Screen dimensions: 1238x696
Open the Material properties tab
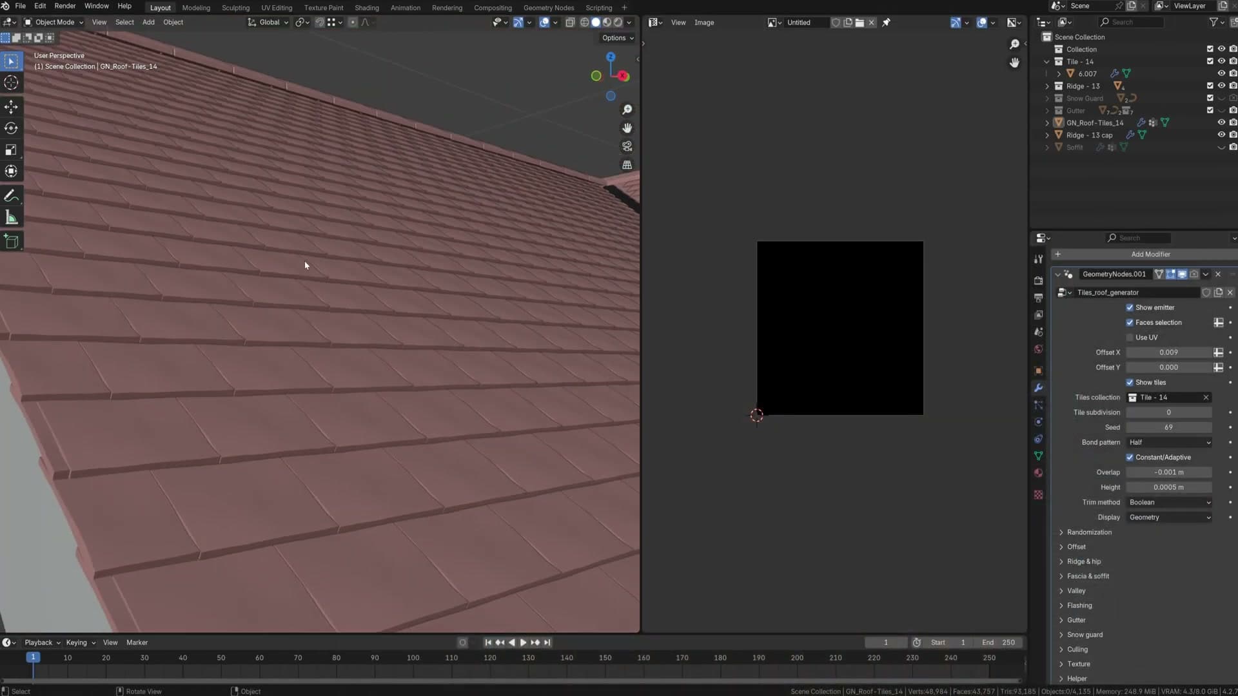click(1038, 473)
